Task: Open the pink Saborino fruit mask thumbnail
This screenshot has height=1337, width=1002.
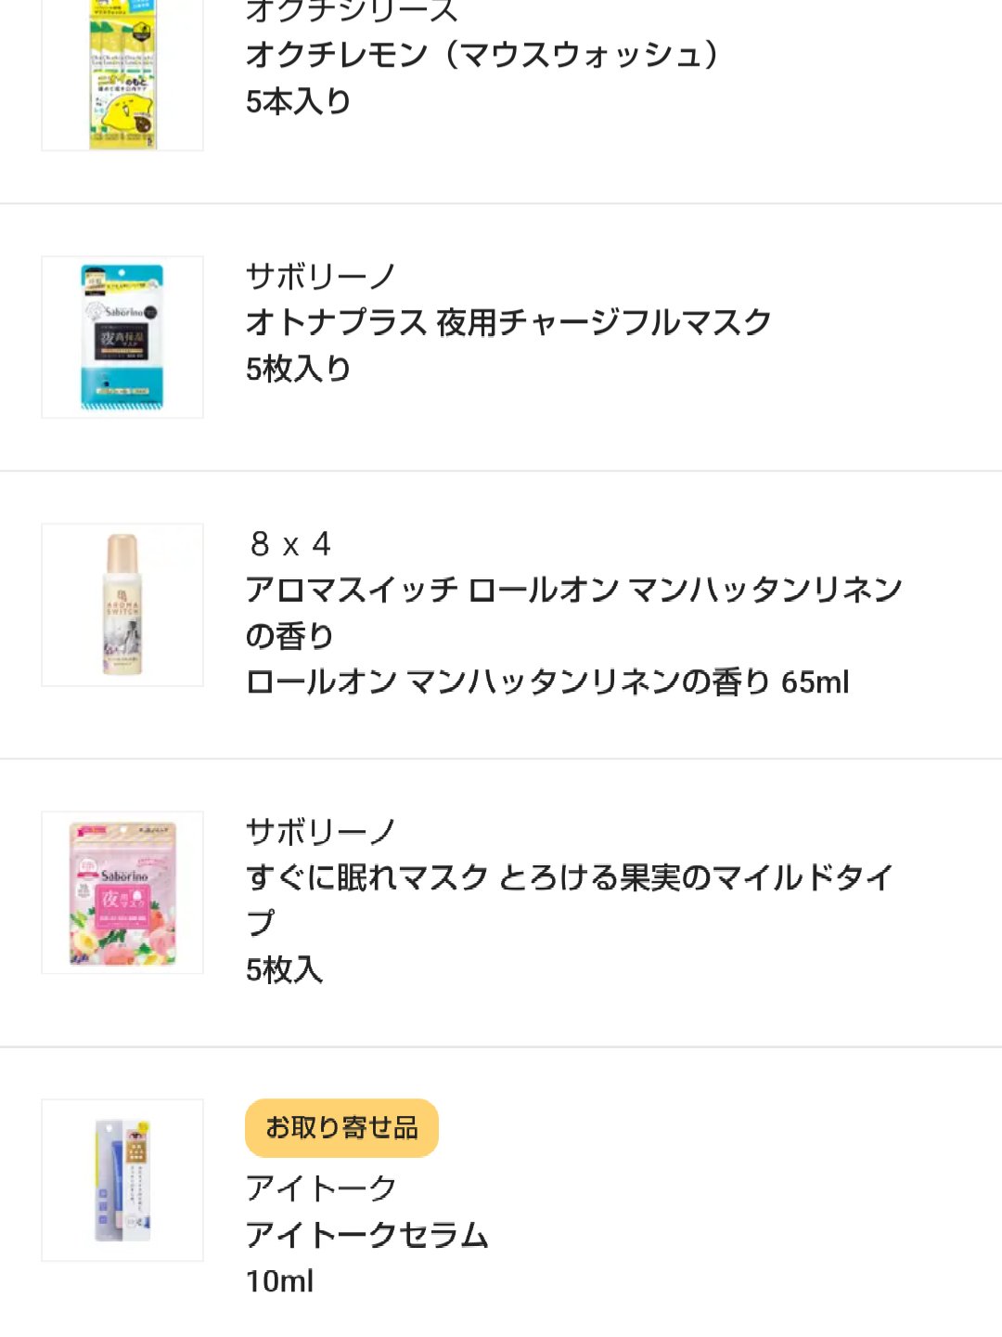Action: point(122,892)
